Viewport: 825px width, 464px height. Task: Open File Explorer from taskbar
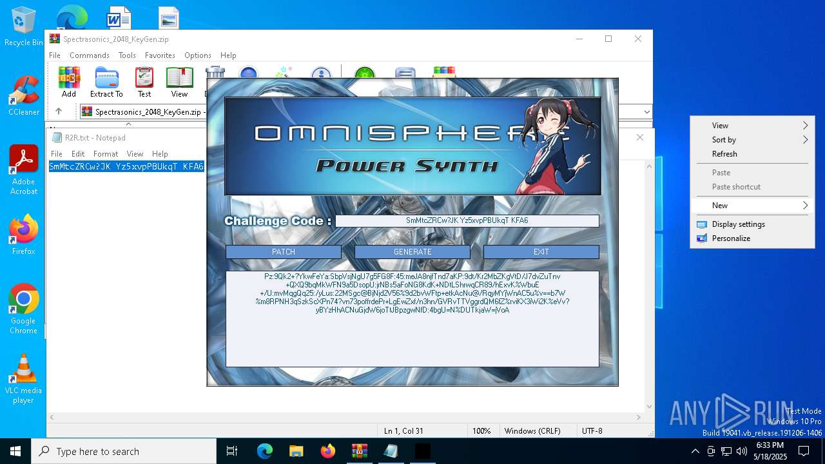coord(296,451)
